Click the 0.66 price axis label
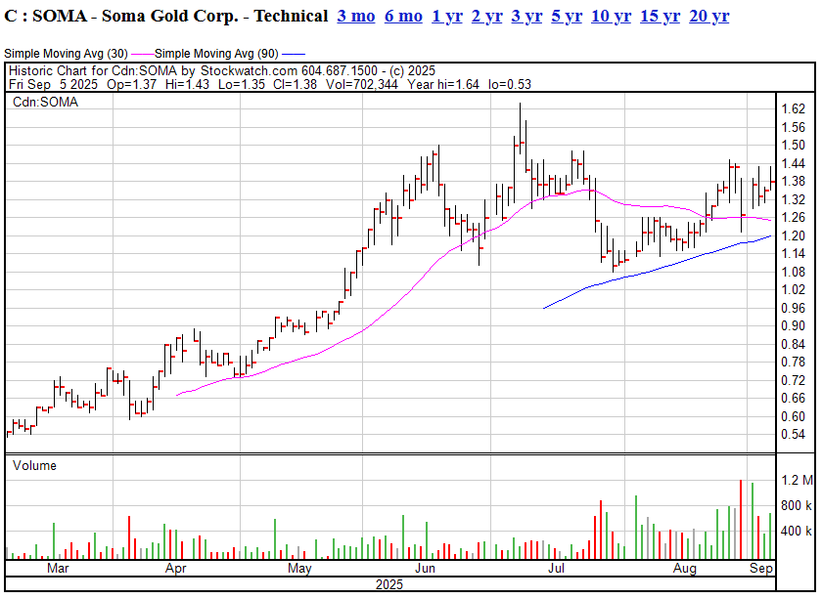Image resolution: width=822 pixels, height=599 pixels. point(794,398)
